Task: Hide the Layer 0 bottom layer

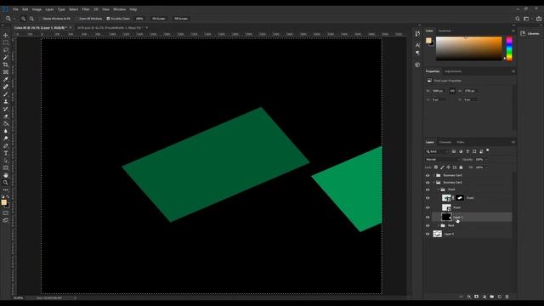Action: pyautogui.click(x=428, y=235)
